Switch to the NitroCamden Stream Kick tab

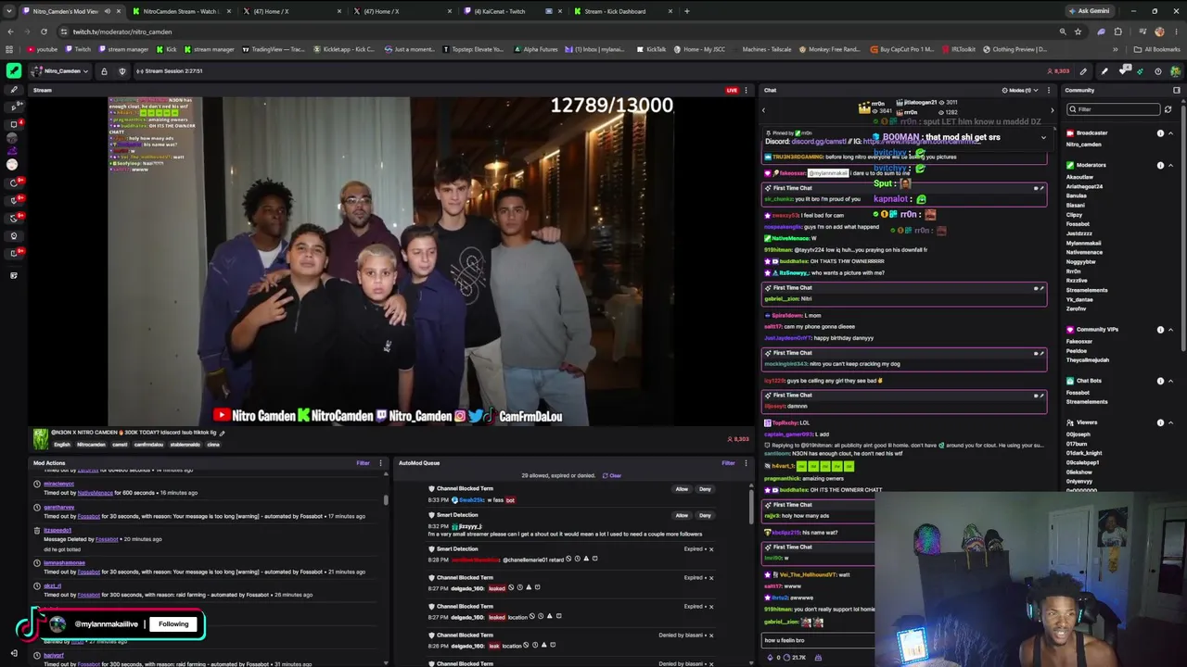(180, 11)
